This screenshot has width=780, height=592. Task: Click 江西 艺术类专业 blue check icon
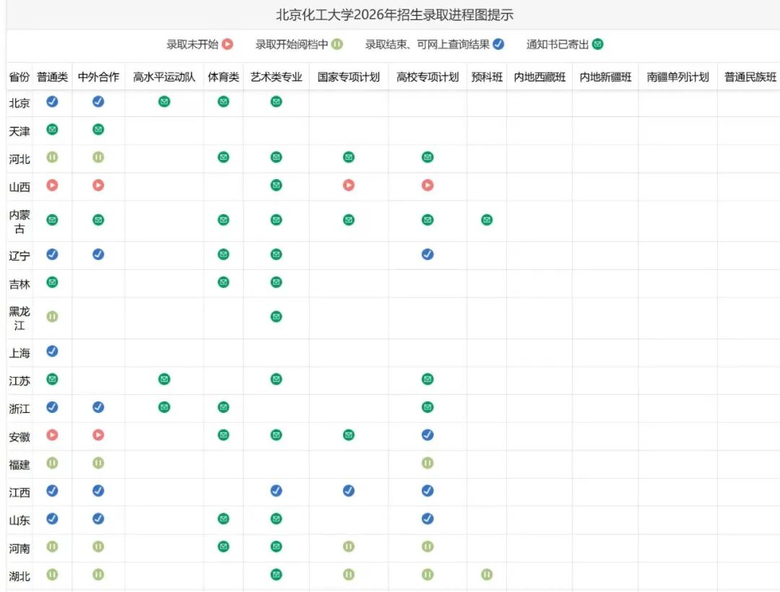[276, 491]
